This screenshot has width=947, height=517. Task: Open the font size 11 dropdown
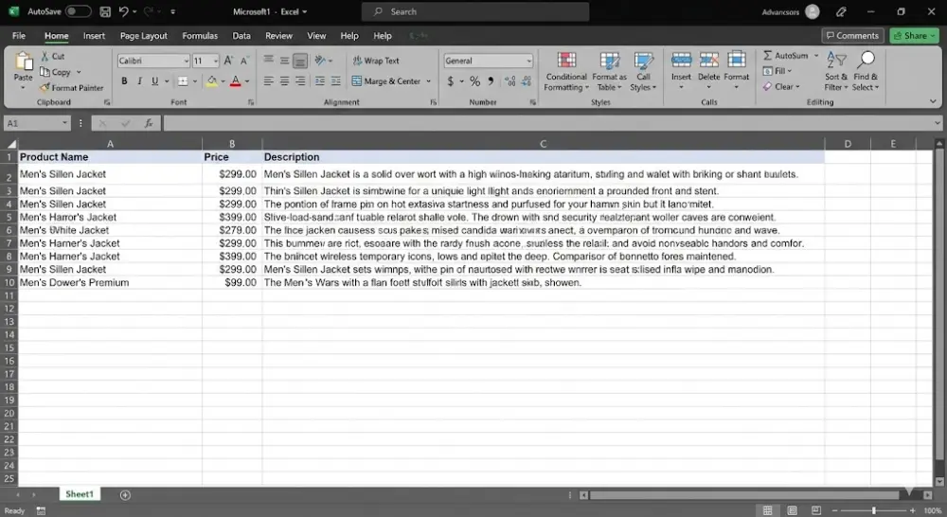(x=215, y=61)
